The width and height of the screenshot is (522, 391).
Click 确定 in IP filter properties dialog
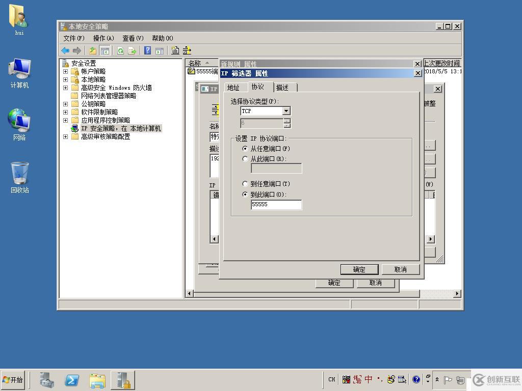pos(359,269)
